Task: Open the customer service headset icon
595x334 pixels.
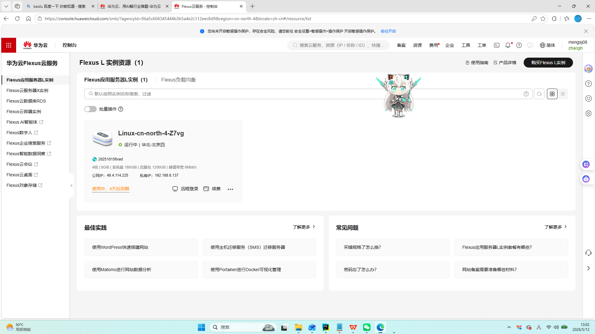Action: (x=588, y=253)
